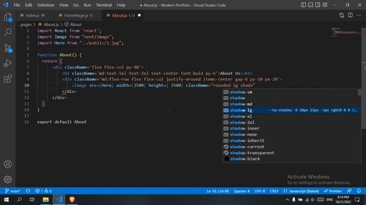Open editor More Actions ellipsis
Viewport: 366px width, 205px height.
coord(359,15)
